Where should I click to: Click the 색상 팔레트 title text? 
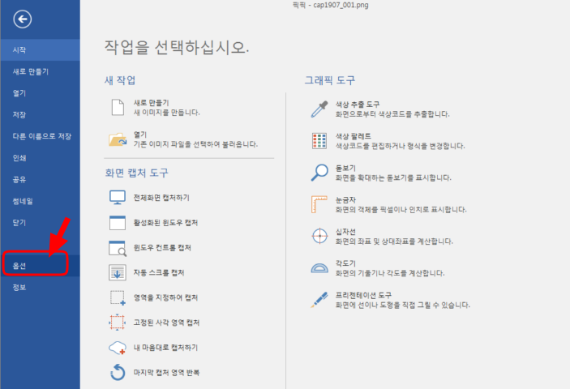click(354, 136)
